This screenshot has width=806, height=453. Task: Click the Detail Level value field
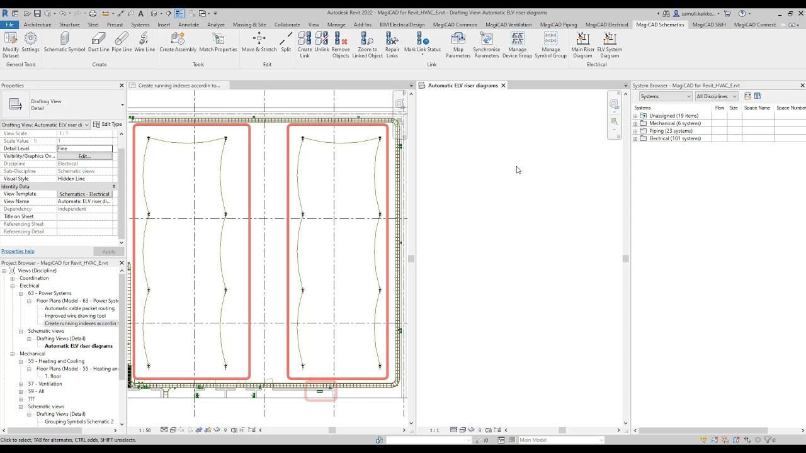pos(84,148)
